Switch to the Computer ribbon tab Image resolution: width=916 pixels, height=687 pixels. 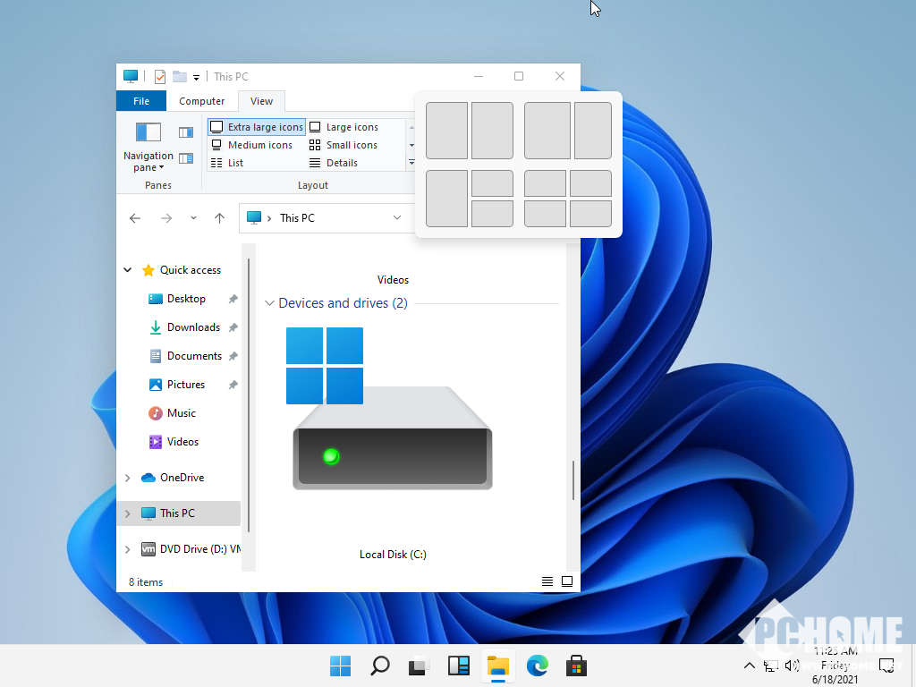pos(201,101)
